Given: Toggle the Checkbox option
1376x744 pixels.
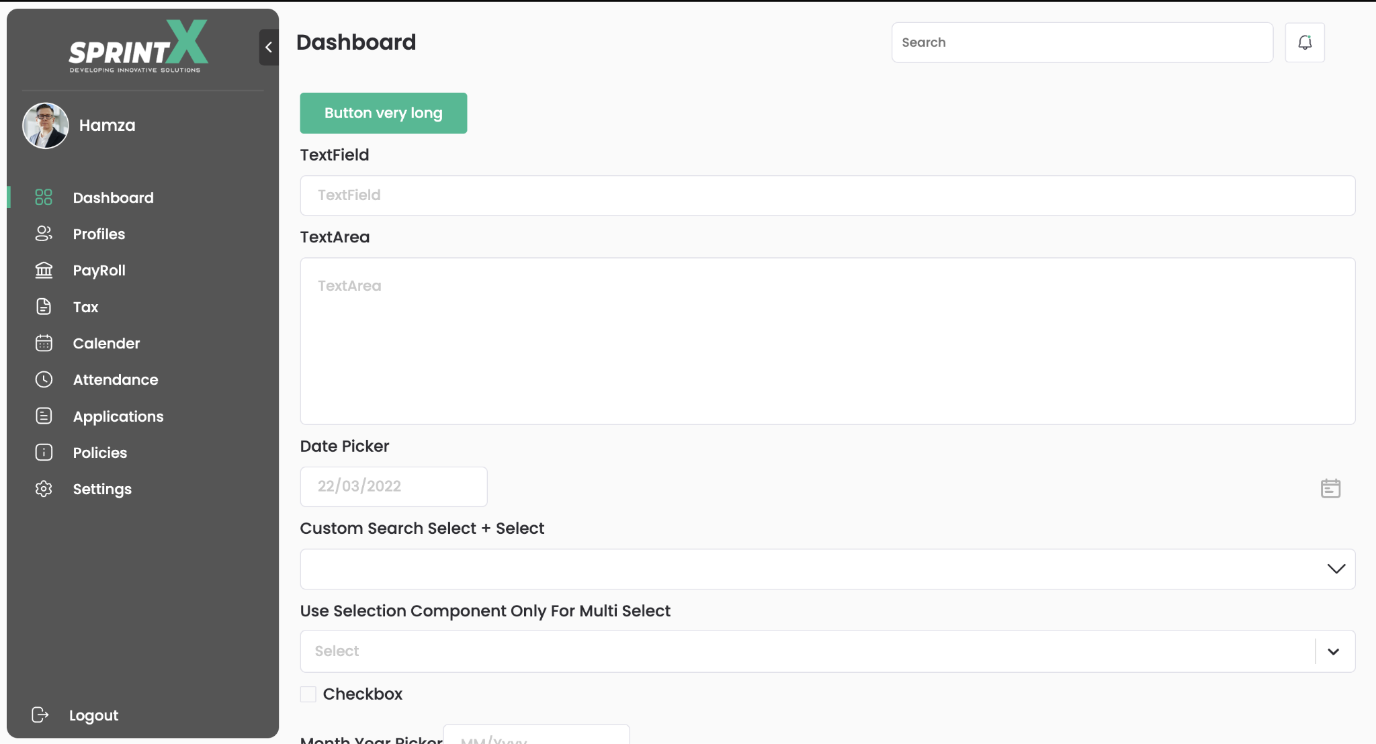Looking at the screenshot, I should [308, 694].
